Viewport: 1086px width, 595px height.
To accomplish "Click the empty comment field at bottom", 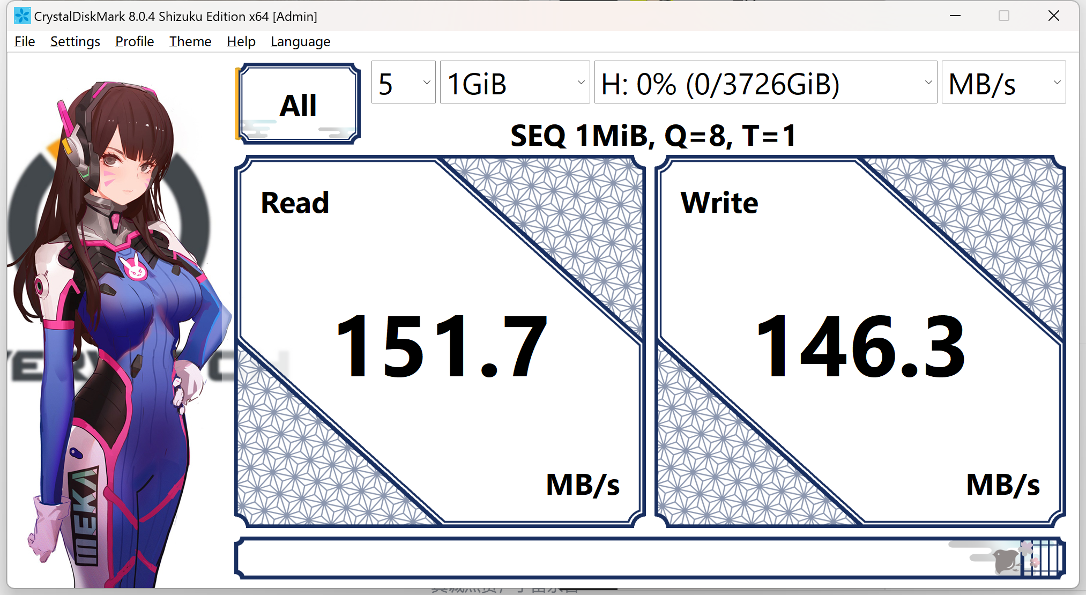I will pos(590,559).
